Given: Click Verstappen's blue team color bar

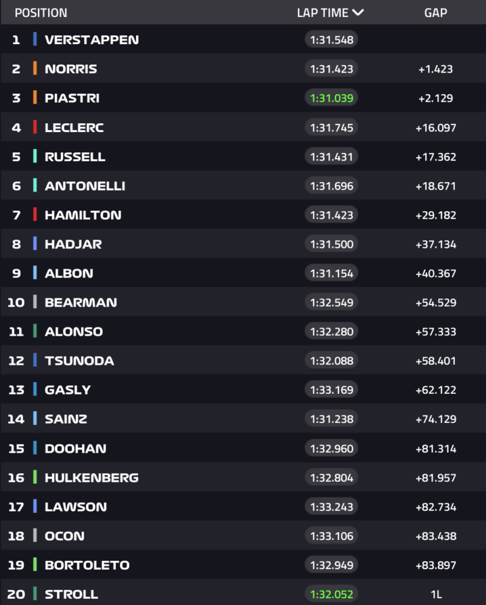Looking at the screenshot, I should point(35,40).
